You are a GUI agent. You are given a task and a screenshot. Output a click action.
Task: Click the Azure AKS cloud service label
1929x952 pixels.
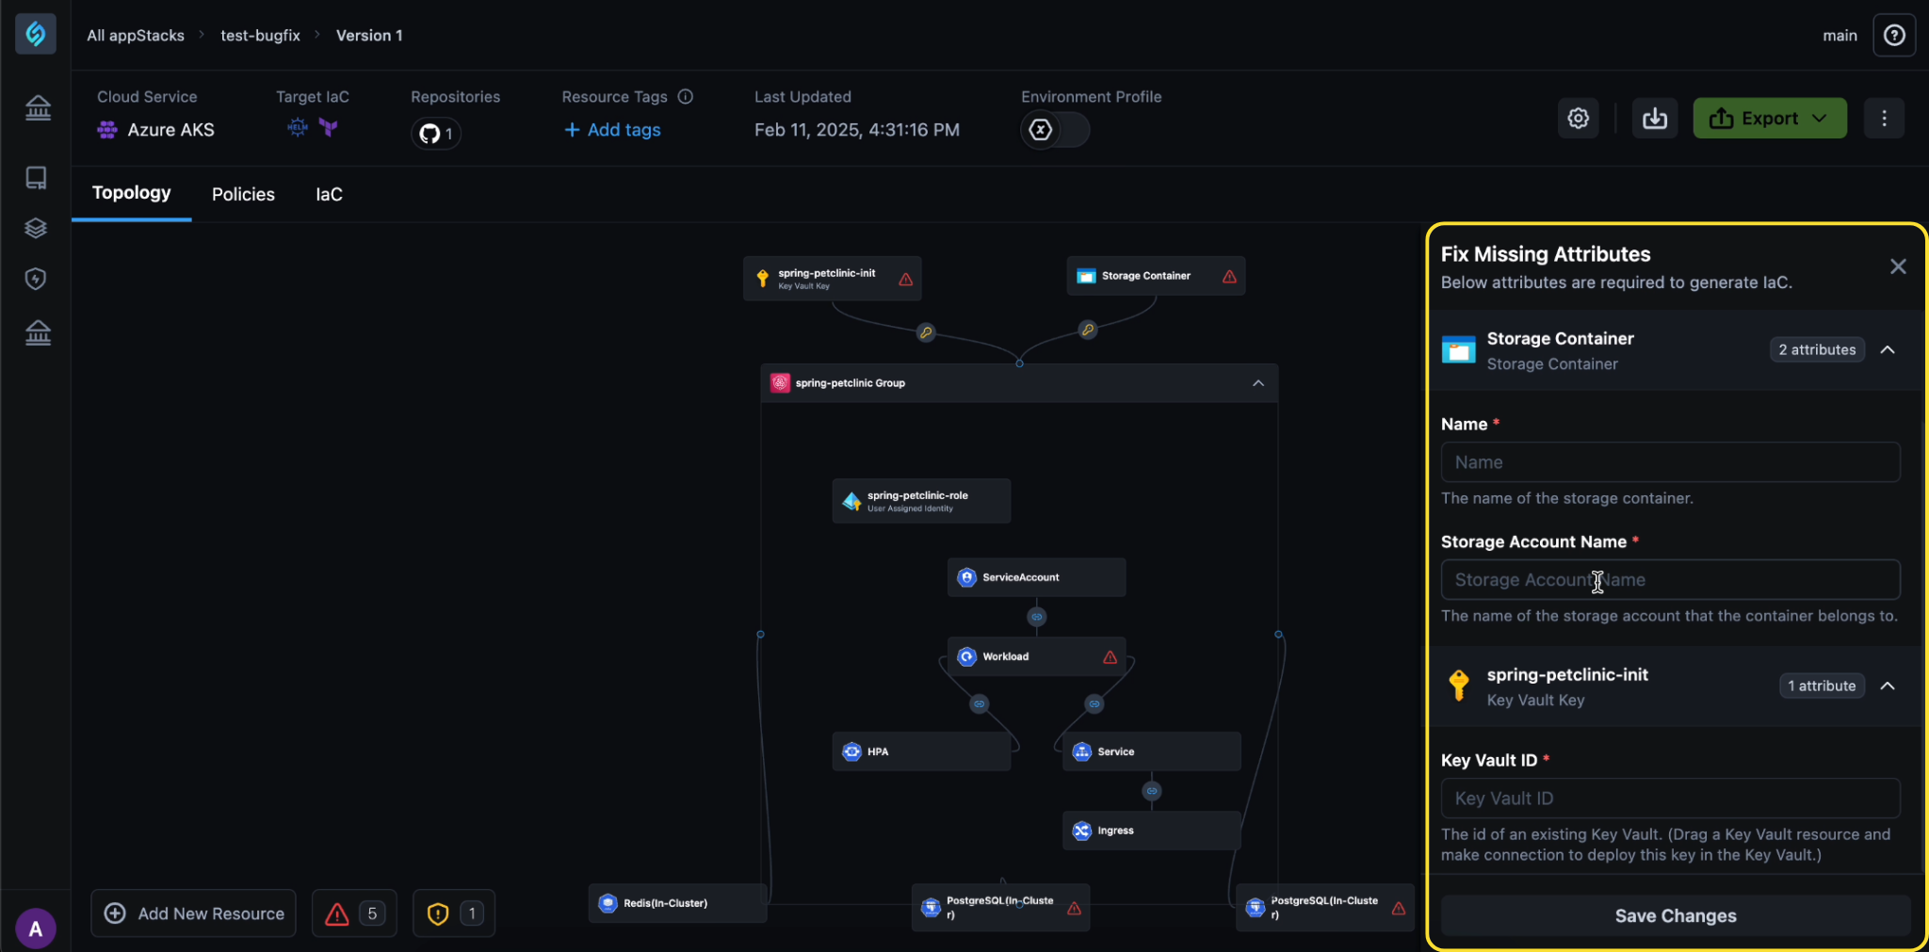(156, 130)
